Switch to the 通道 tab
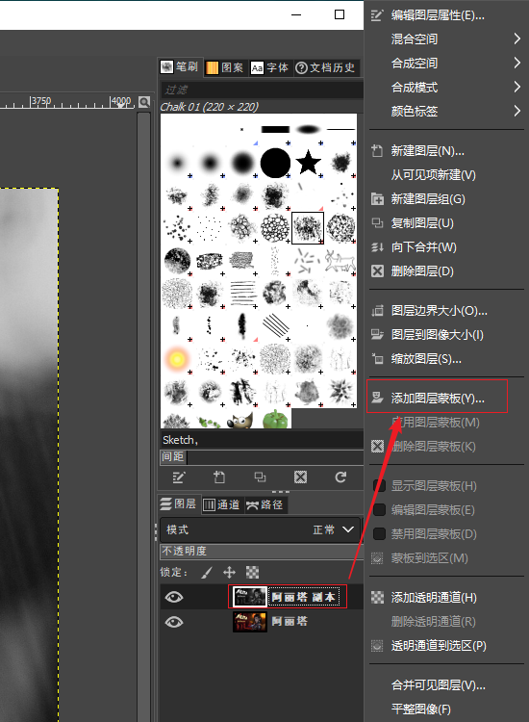Screen dimensions: 529x722 pos(222,504)
